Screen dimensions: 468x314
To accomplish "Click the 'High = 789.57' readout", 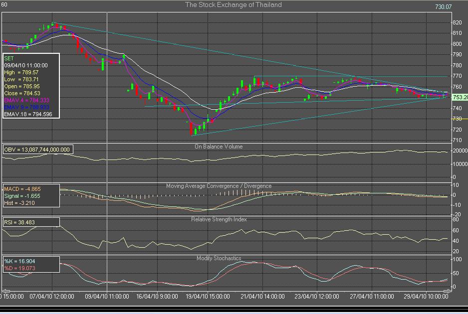I will [21, 72].
